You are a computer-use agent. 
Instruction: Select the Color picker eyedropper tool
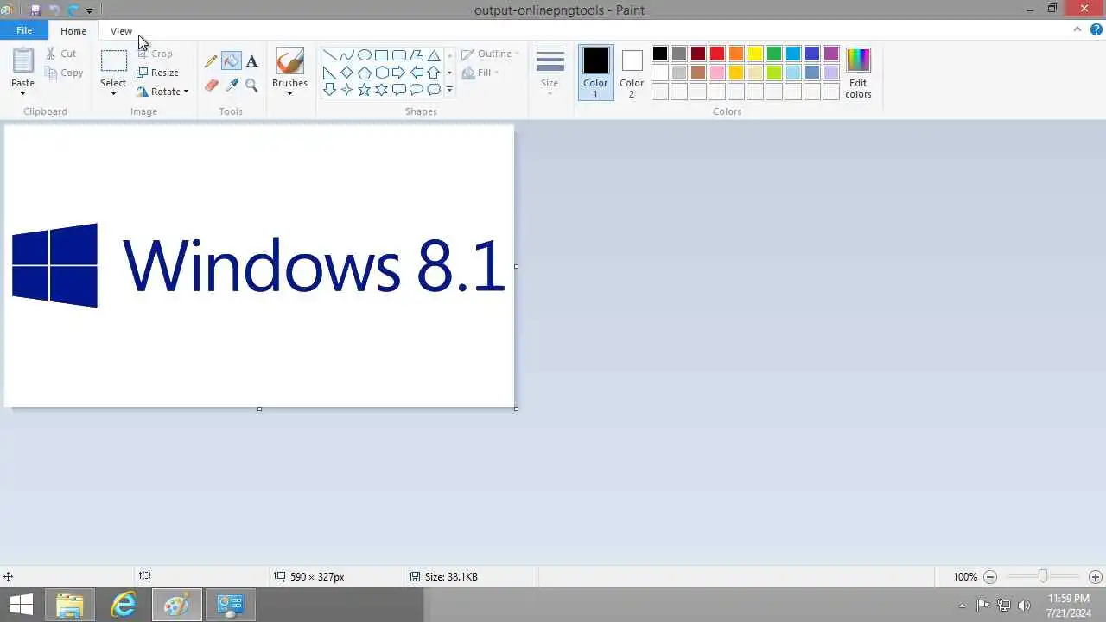[x=231, y=85]
